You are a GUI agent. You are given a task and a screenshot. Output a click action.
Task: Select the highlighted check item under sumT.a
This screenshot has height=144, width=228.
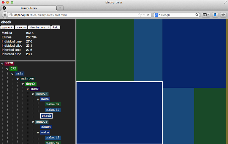tap(46, 116)
